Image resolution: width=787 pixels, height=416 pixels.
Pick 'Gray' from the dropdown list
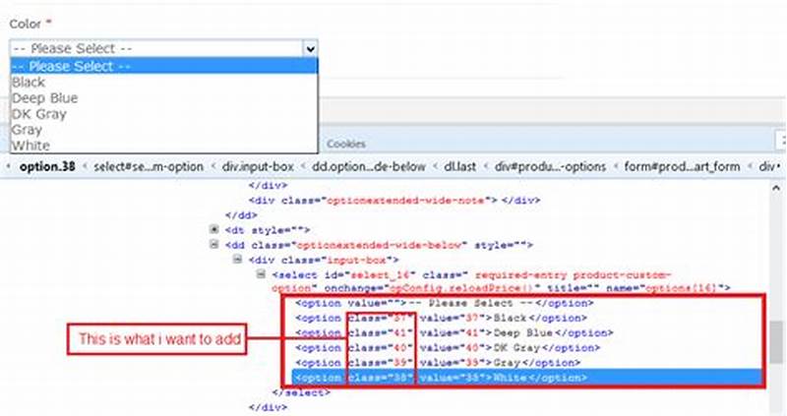point(164,130)
